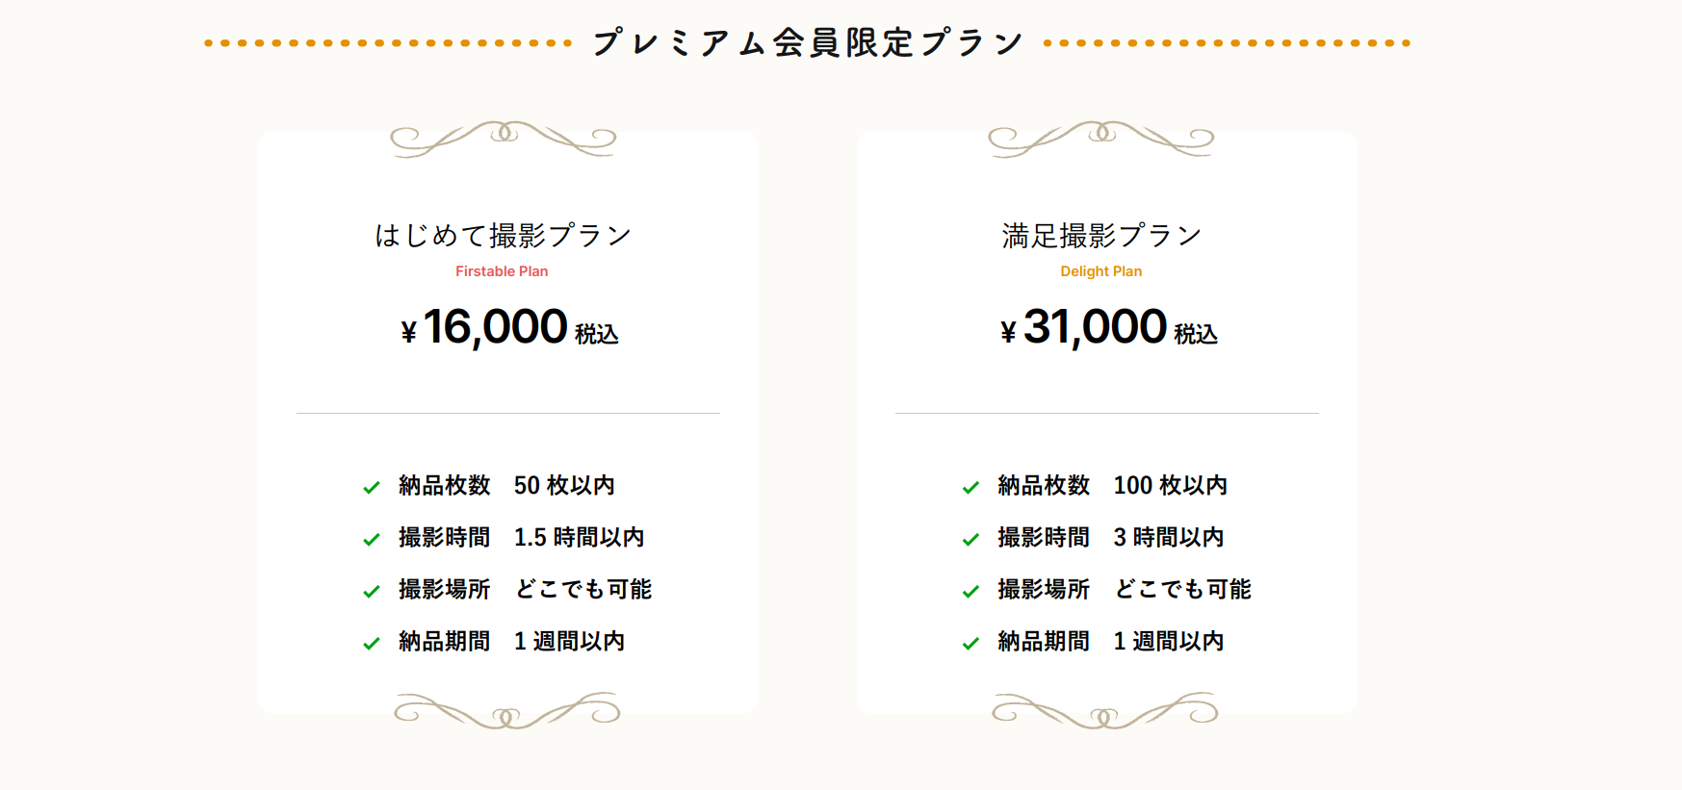Open the はじめて撮影プラン plan title
Image resolution: width=1682 pixels, height=790 pixels.
click(x=503, y=236)
